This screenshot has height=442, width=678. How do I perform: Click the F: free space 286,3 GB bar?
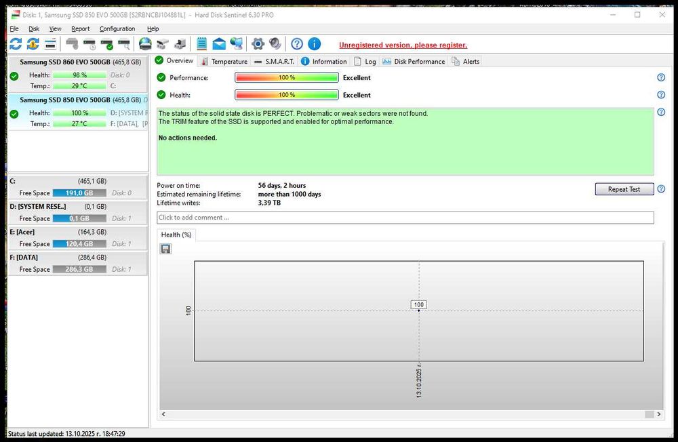tap(79, 269)
